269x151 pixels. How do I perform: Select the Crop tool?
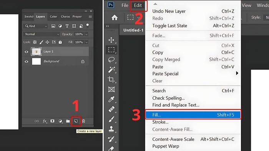click(x=111, y=79)
